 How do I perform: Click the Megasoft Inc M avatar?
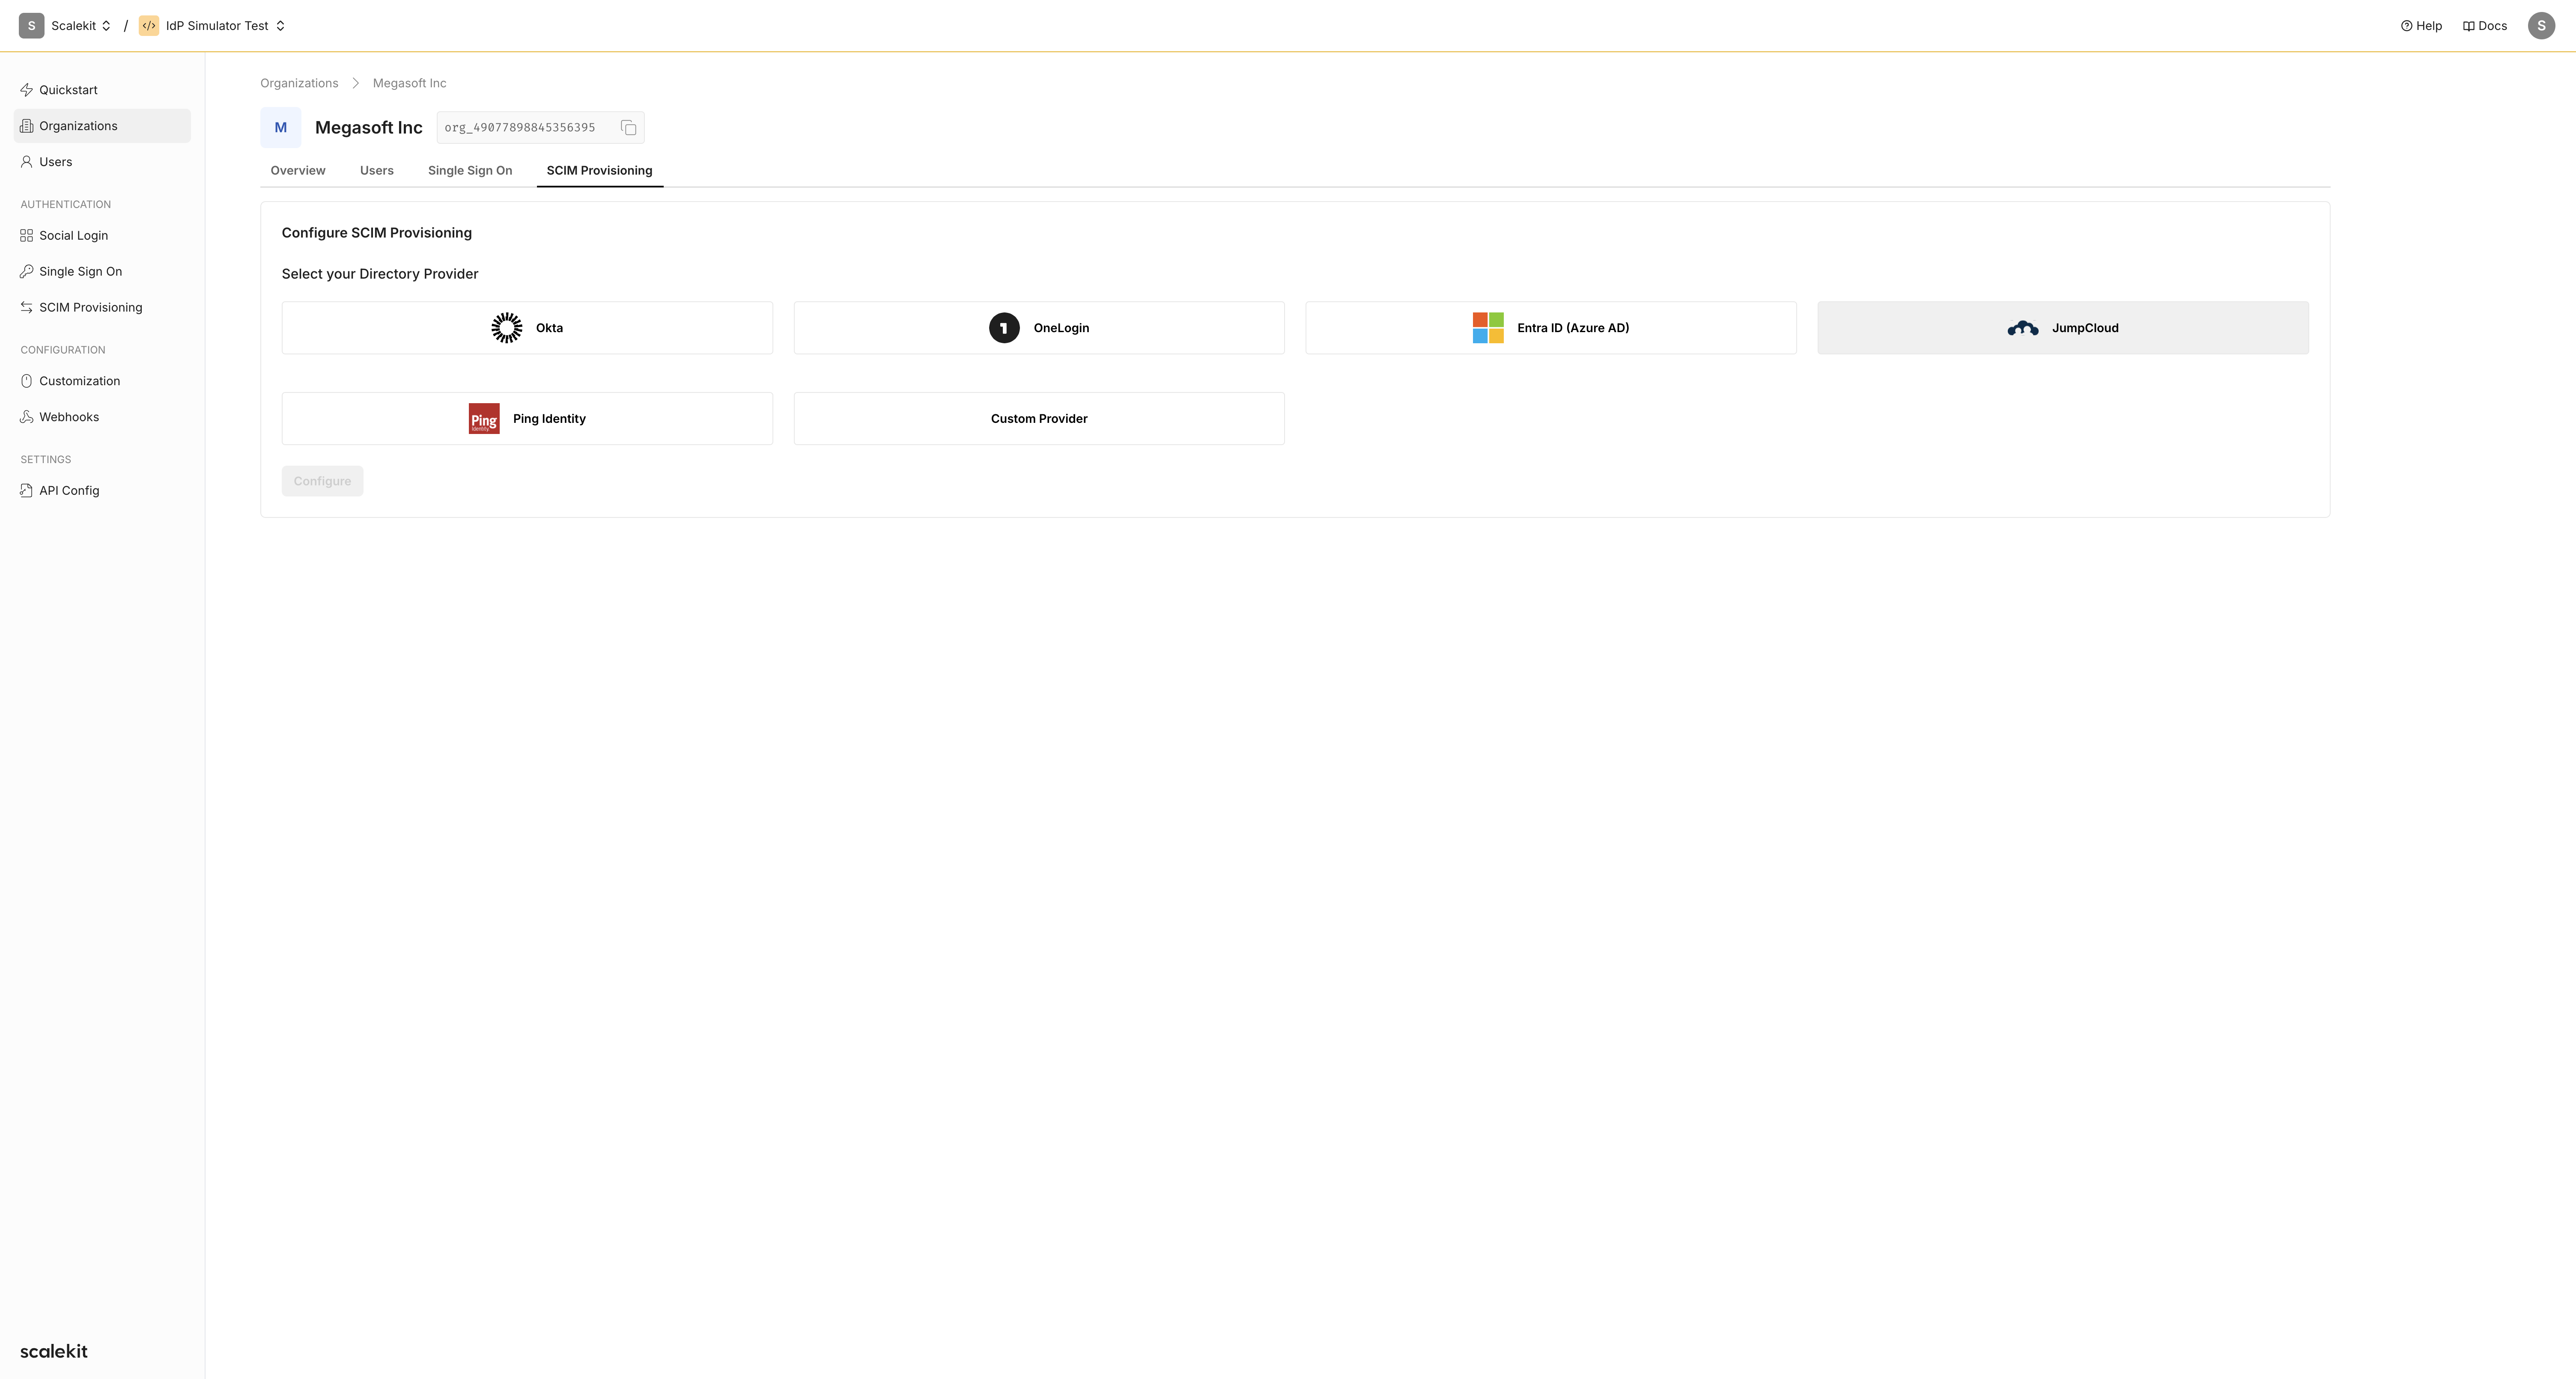(281, 128)
